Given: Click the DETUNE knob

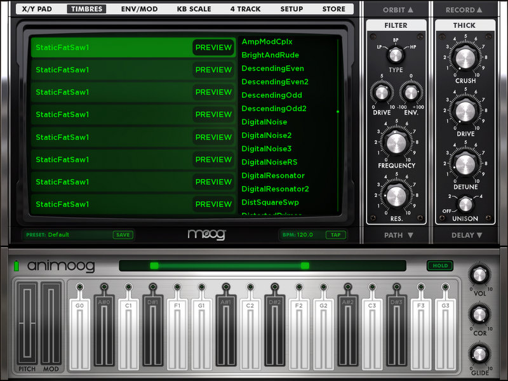Looking at the screenshot, I should [465, 164].
